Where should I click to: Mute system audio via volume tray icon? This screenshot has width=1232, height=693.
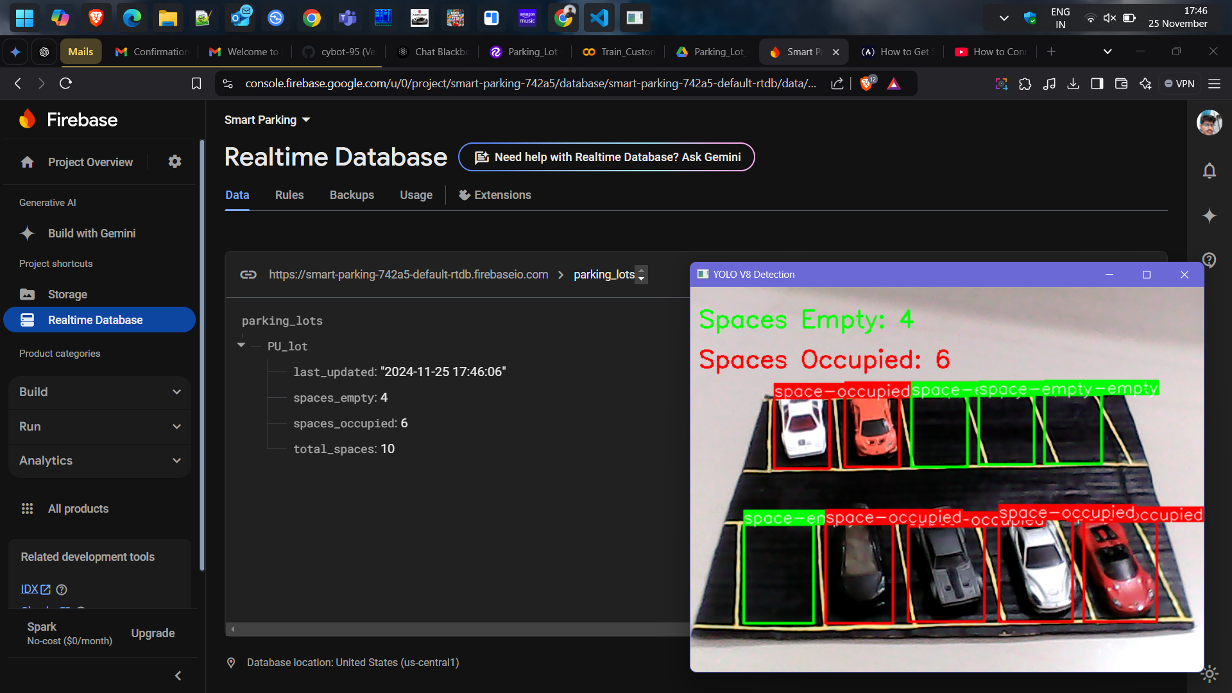tap(1110, 17)
